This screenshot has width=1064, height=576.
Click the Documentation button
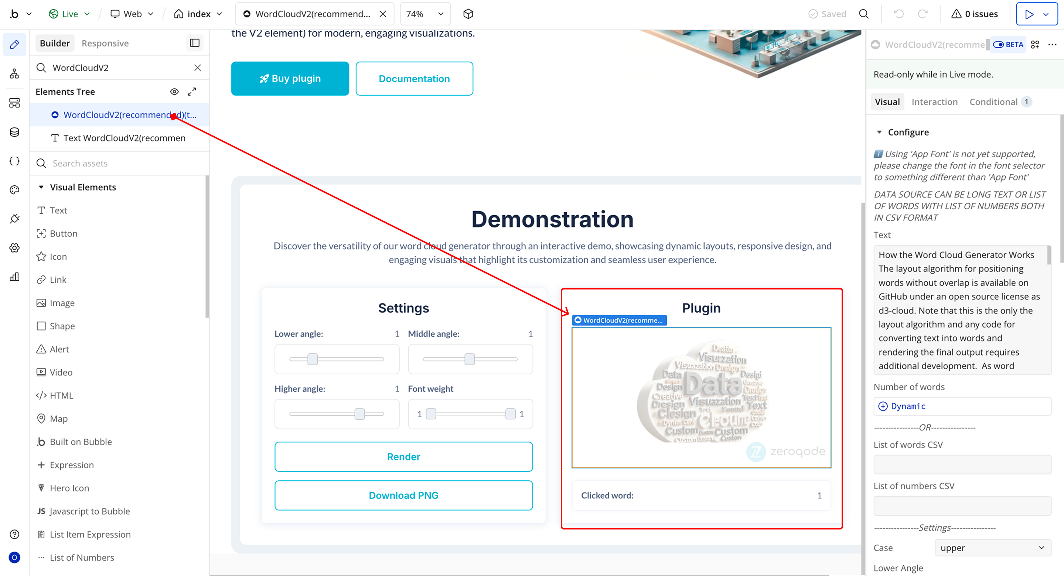(414, 78)
